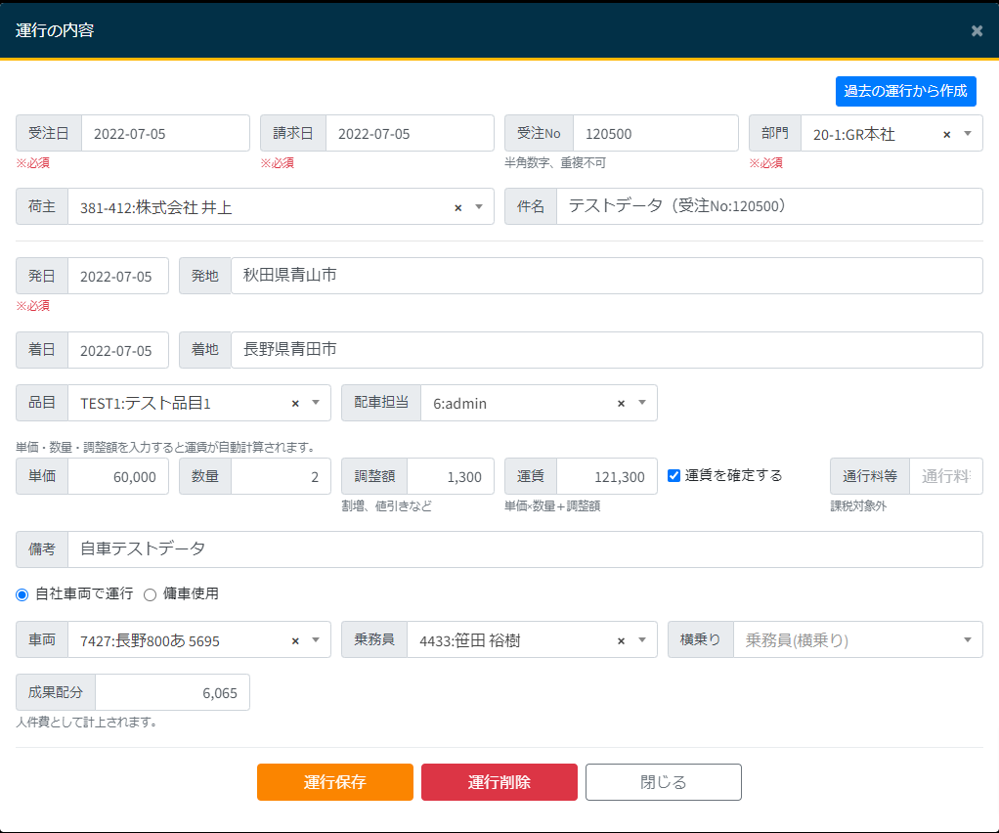Click 過去の運行から作成 button
Viewport: 999px width, 833px height.
coord(905,91)
